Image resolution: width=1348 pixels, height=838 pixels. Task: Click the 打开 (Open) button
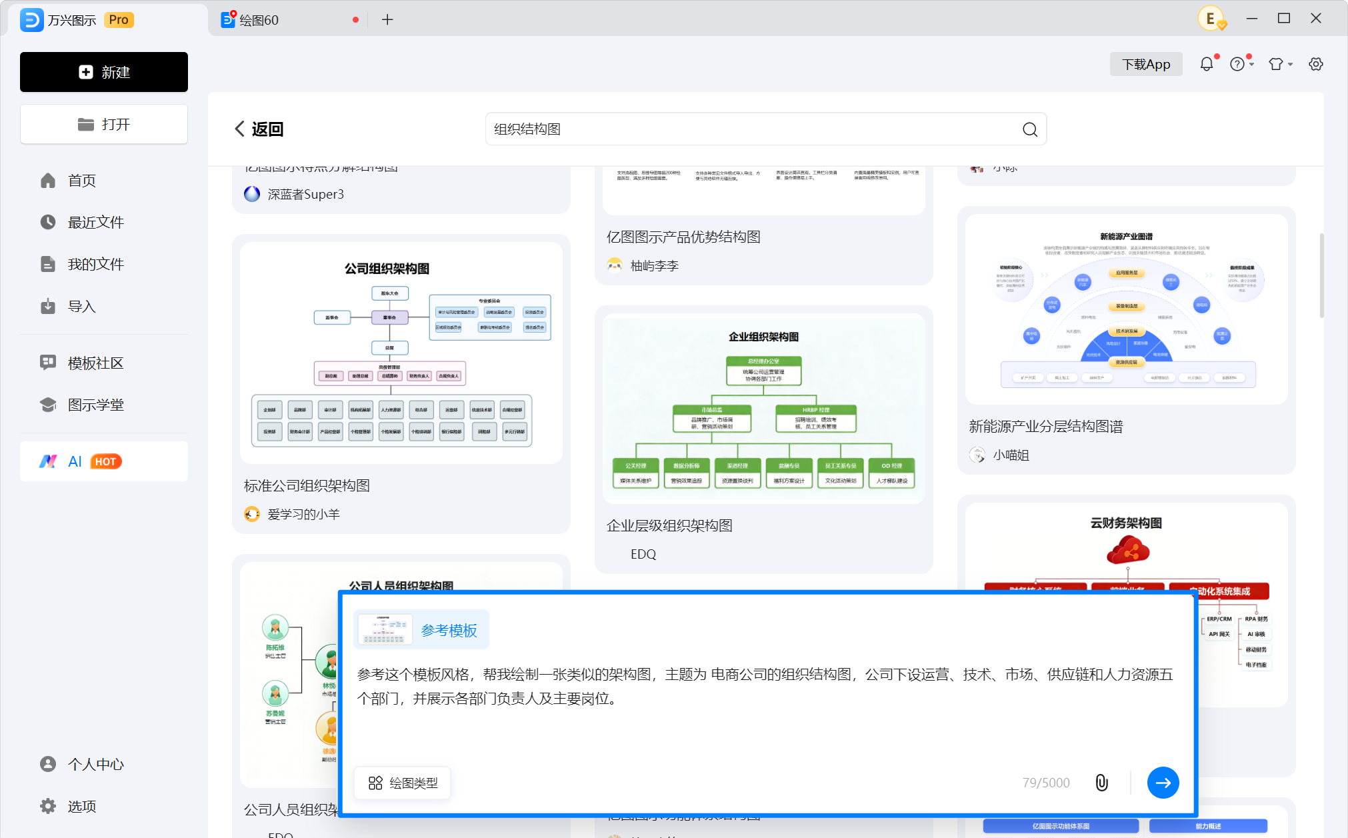point(104,124)
